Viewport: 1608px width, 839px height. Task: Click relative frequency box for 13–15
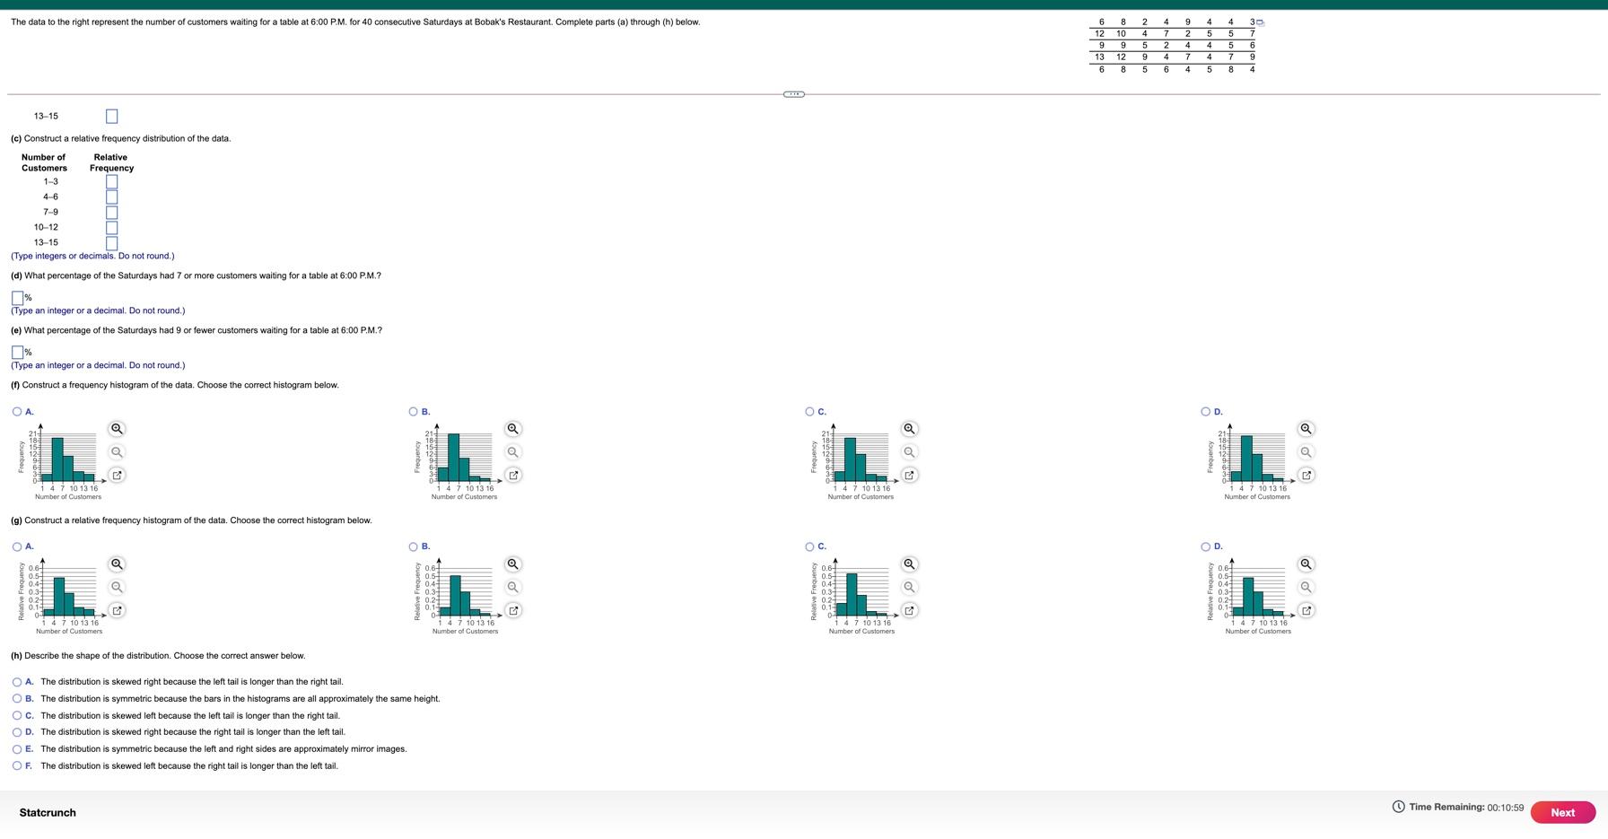pyautogui.click(x=111, y=243)
